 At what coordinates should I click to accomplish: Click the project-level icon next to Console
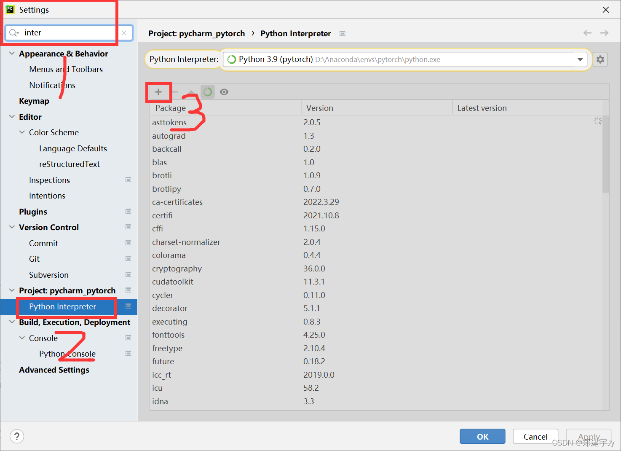click(x=128, y=338)
